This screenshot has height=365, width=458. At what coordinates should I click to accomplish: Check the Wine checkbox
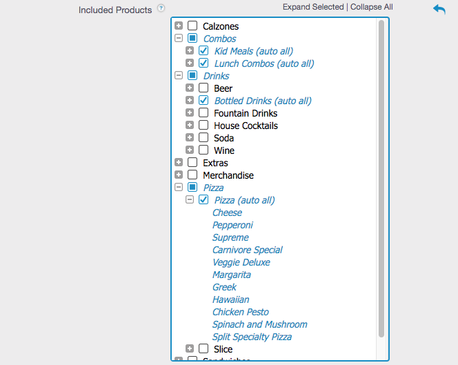(x=203, y=150)
